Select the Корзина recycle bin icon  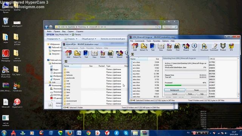tap(6, 22)
